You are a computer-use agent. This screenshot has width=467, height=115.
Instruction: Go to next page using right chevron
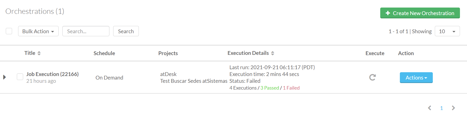pos(453,108)
